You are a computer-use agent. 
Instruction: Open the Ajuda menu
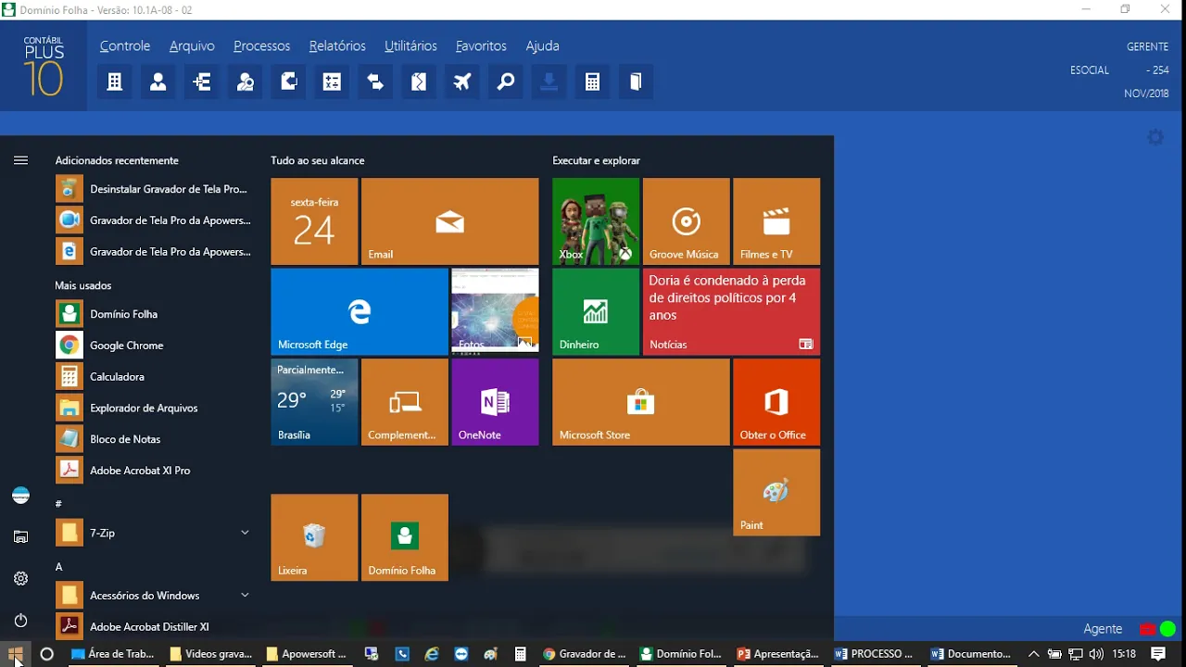pos(542,45)
